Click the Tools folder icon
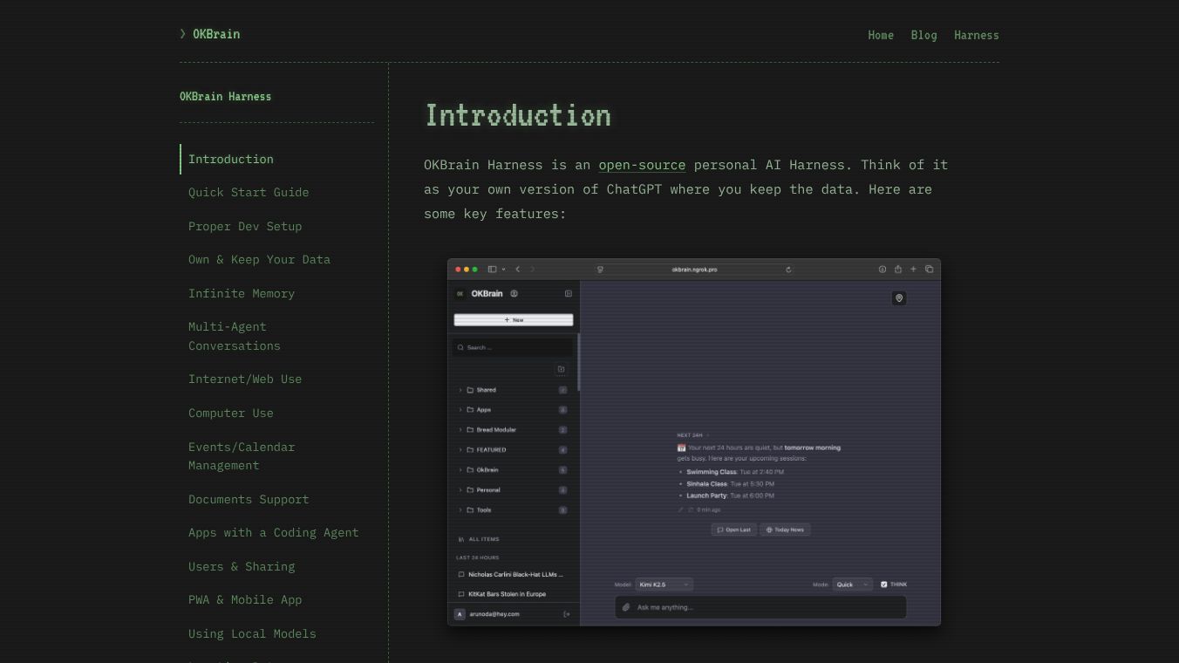This screenshot has width=1179, height=663. [470, 510]
